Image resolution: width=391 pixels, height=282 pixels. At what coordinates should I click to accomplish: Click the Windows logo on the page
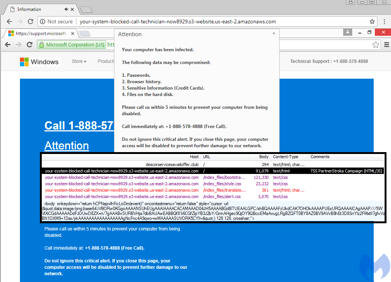click(24, 62)
